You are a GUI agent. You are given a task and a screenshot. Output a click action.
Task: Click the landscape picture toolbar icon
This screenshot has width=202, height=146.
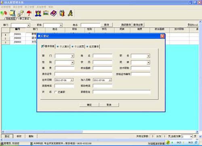(46, 13)
